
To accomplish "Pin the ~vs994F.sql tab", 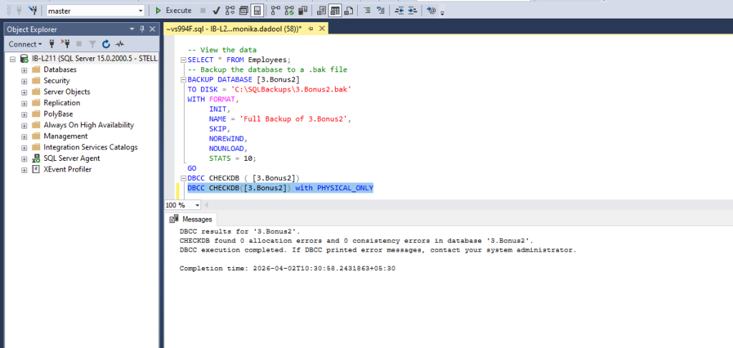I will 311,29.
